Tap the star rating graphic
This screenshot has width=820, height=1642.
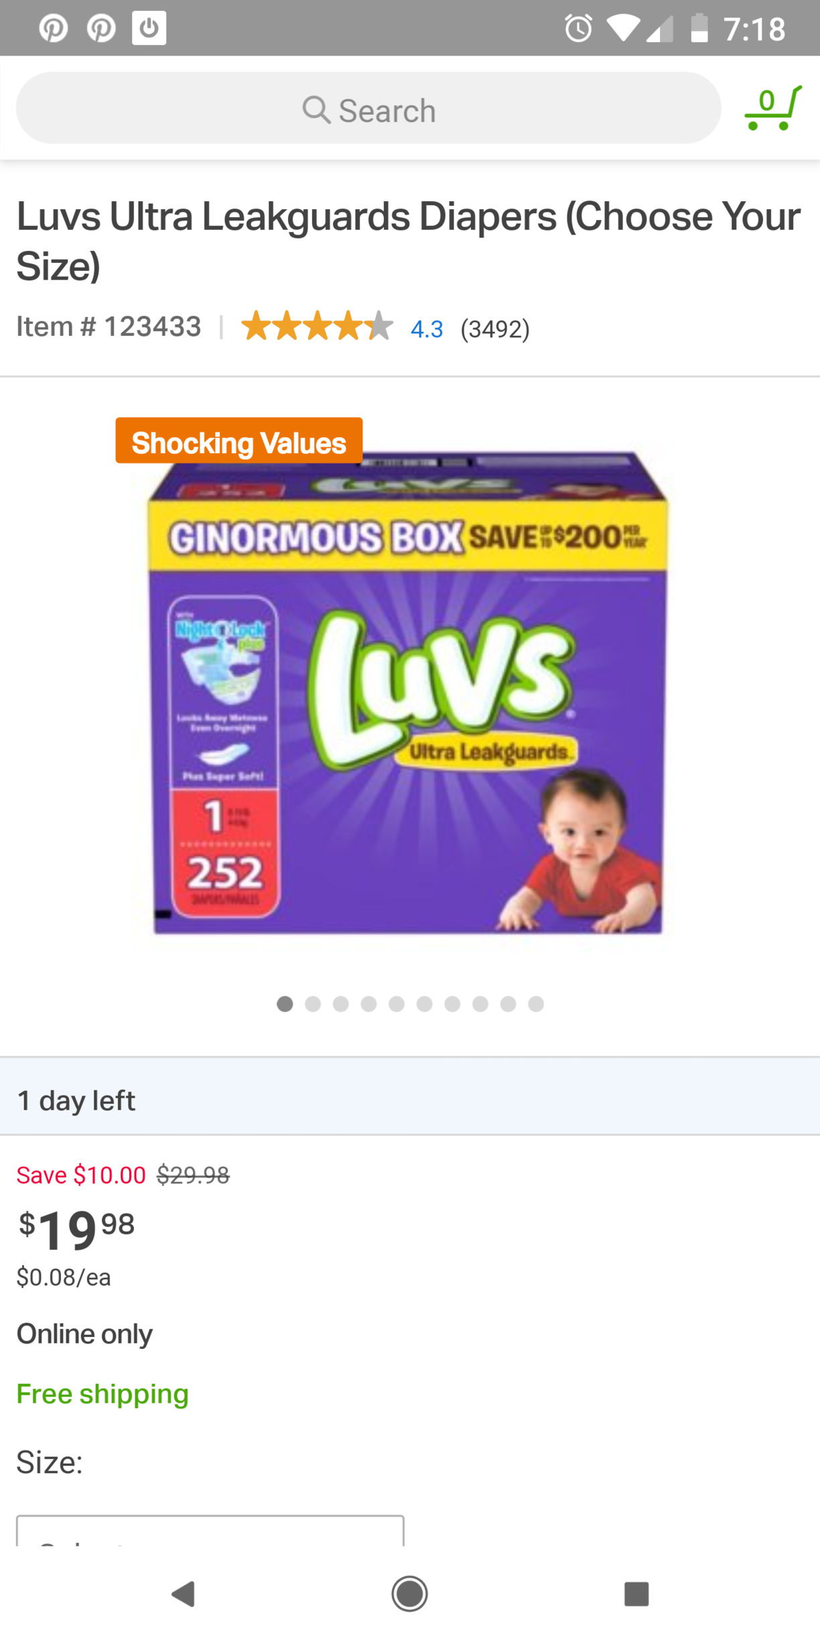317,326
